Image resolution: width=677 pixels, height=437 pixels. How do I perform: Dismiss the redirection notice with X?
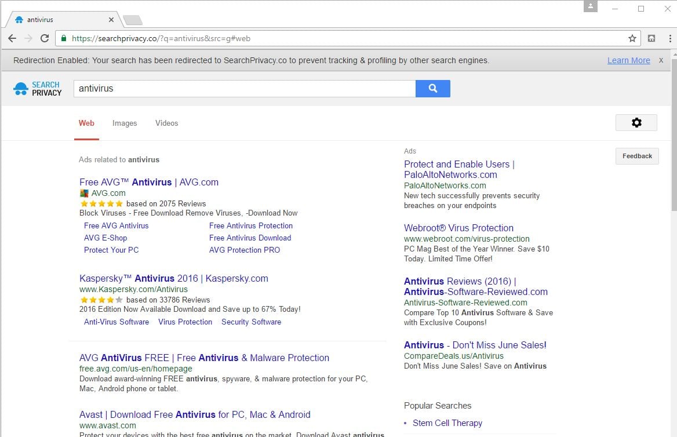click(661, 60)
